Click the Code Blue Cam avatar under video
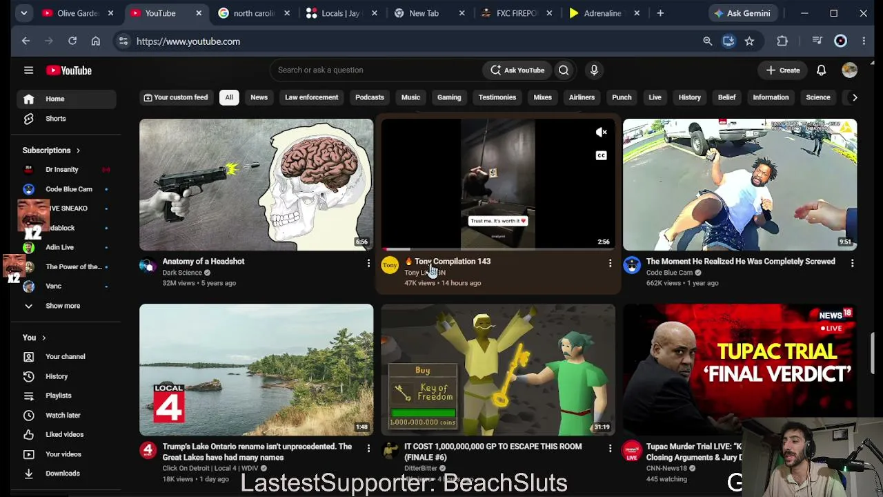The image size is (883, 497). [632, 266]
